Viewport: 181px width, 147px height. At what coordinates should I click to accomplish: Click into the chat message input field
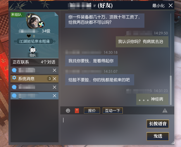[103, 129]
